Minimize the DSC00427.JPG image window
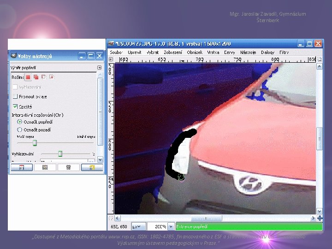This screenshot has height=249, width=332. (301, 44)
